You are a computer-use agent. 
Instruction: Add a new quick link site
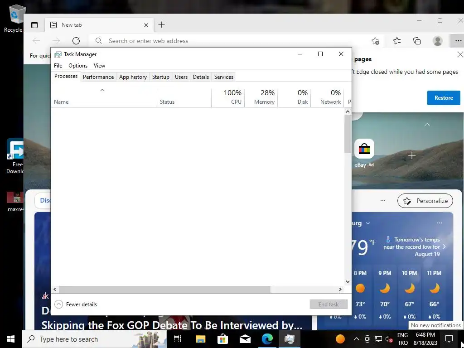[x=411, y=155]
